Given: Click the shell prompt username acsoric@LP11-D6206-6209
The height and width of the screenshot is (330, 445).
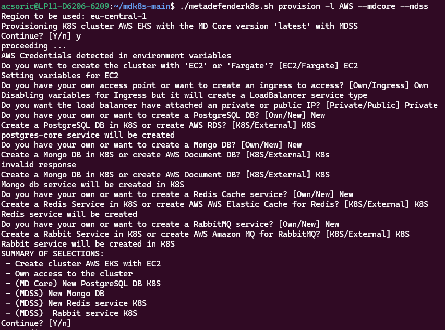Looking at the screenshot, I should click(55, 6).
